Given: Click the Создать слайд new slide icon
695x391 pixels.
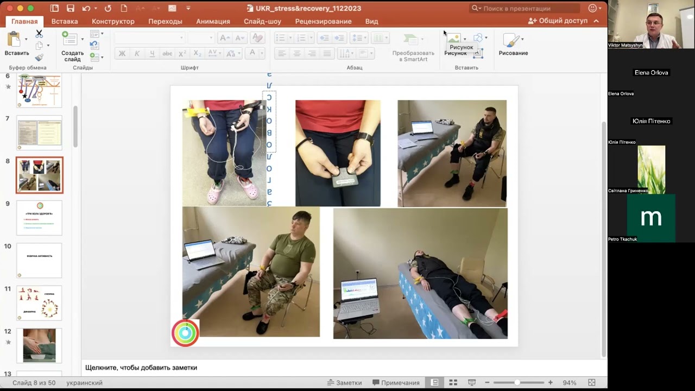Looking at the screenshot, I should pos(69,39).
